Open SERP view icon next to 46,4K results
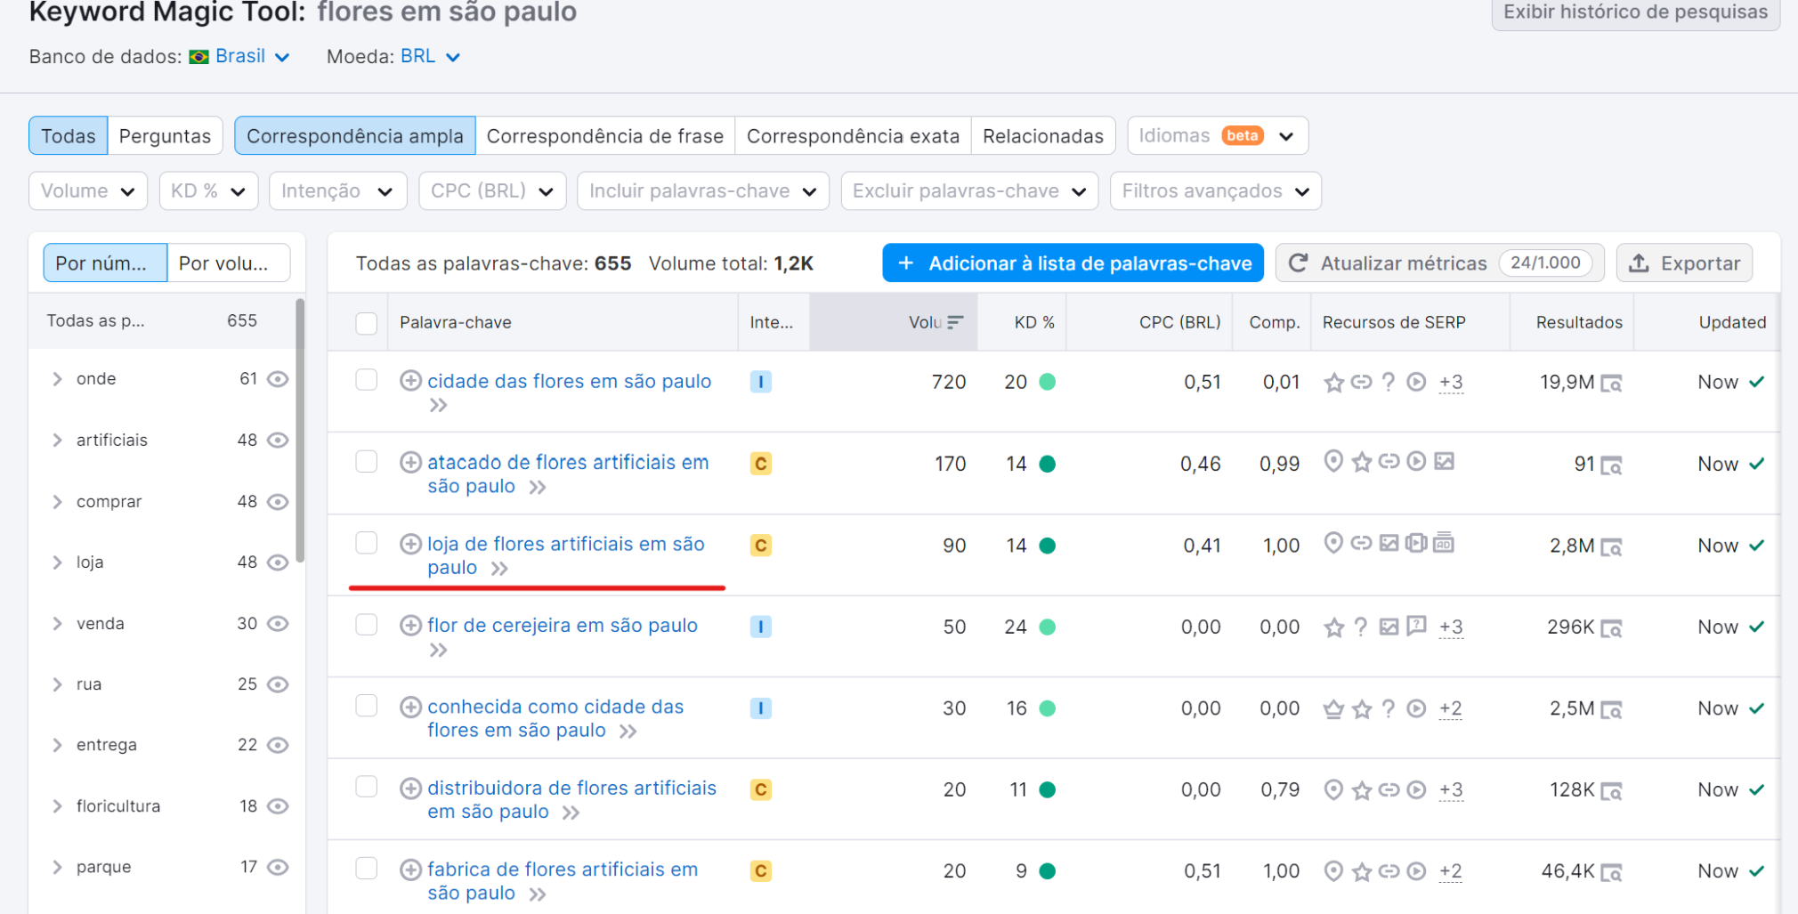1798x914 pixels. [x=1611, y=873]
